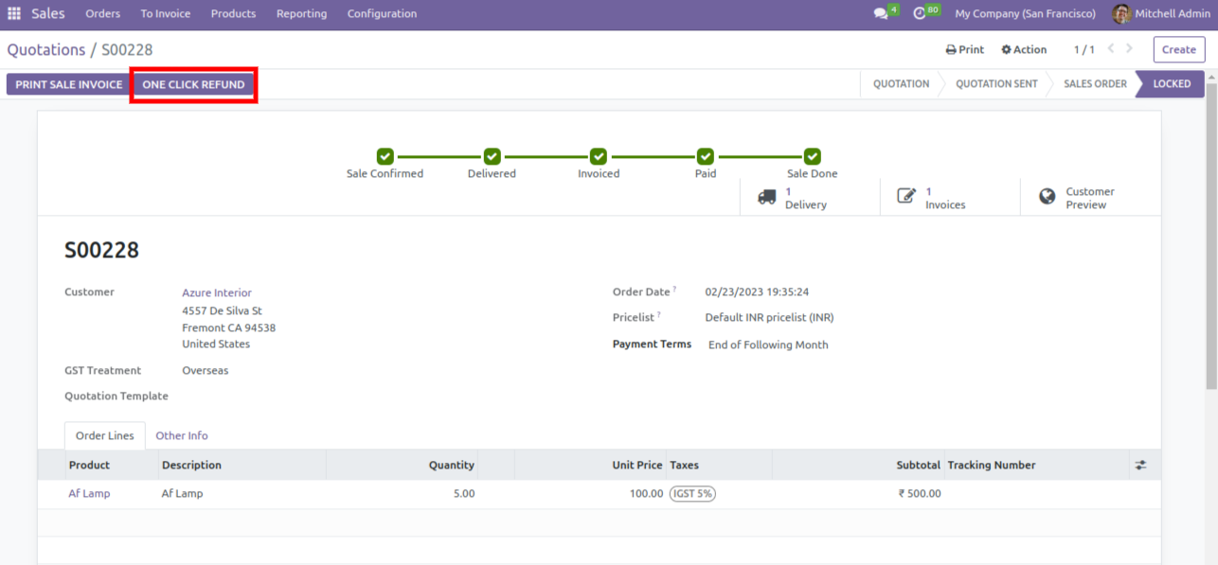This screenshot has width=1218, height=565.
Task: Click the Invoices edit icon
Action: (906, 197)
